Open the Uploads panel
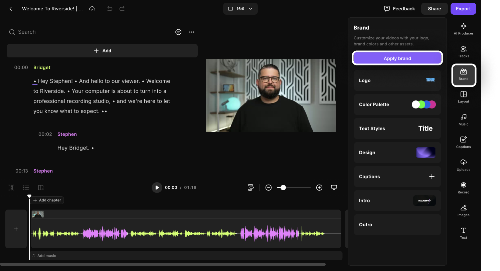The height and width of the screenshot is (271, 500). [x=463, y=165]
